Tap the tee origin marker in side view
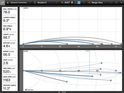This screenshot has width=124, height=93. coord(23,44)
